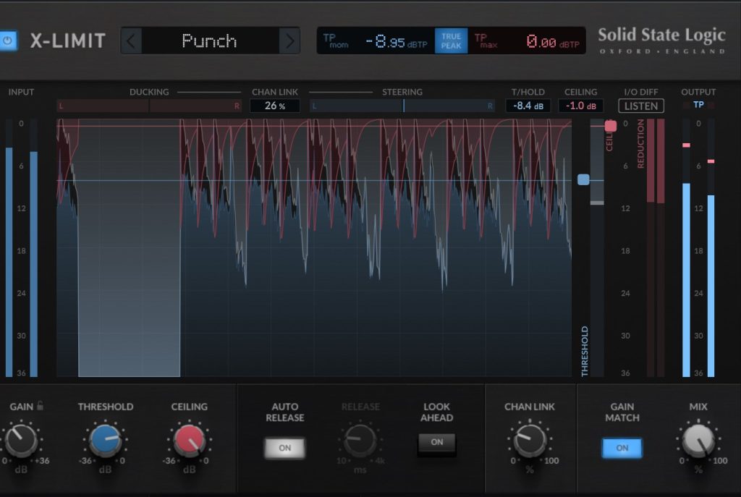The height and width of the screenshot is (497, 741).
Task: Turn off Gain Match
Action: (622, 448)
